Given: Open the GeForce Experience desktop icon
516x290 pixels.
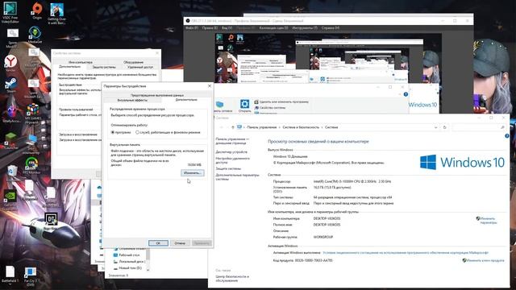Looking at the screenshot, I should pyautogui.click(x=10, y=201).
